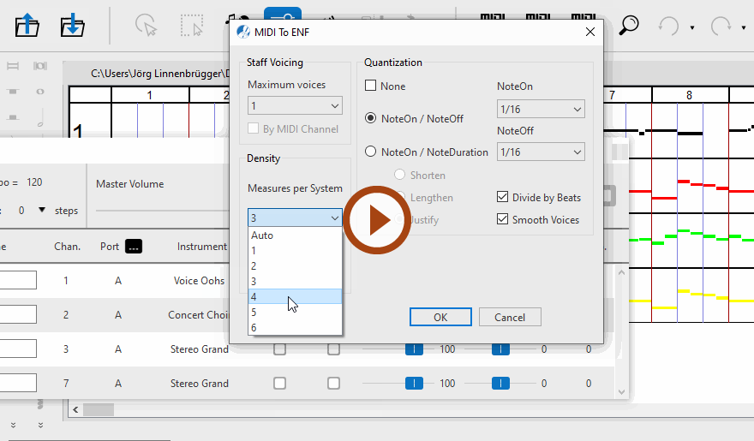Choose the Shorten radio option

pyautogui.click(x=399, y=175)
